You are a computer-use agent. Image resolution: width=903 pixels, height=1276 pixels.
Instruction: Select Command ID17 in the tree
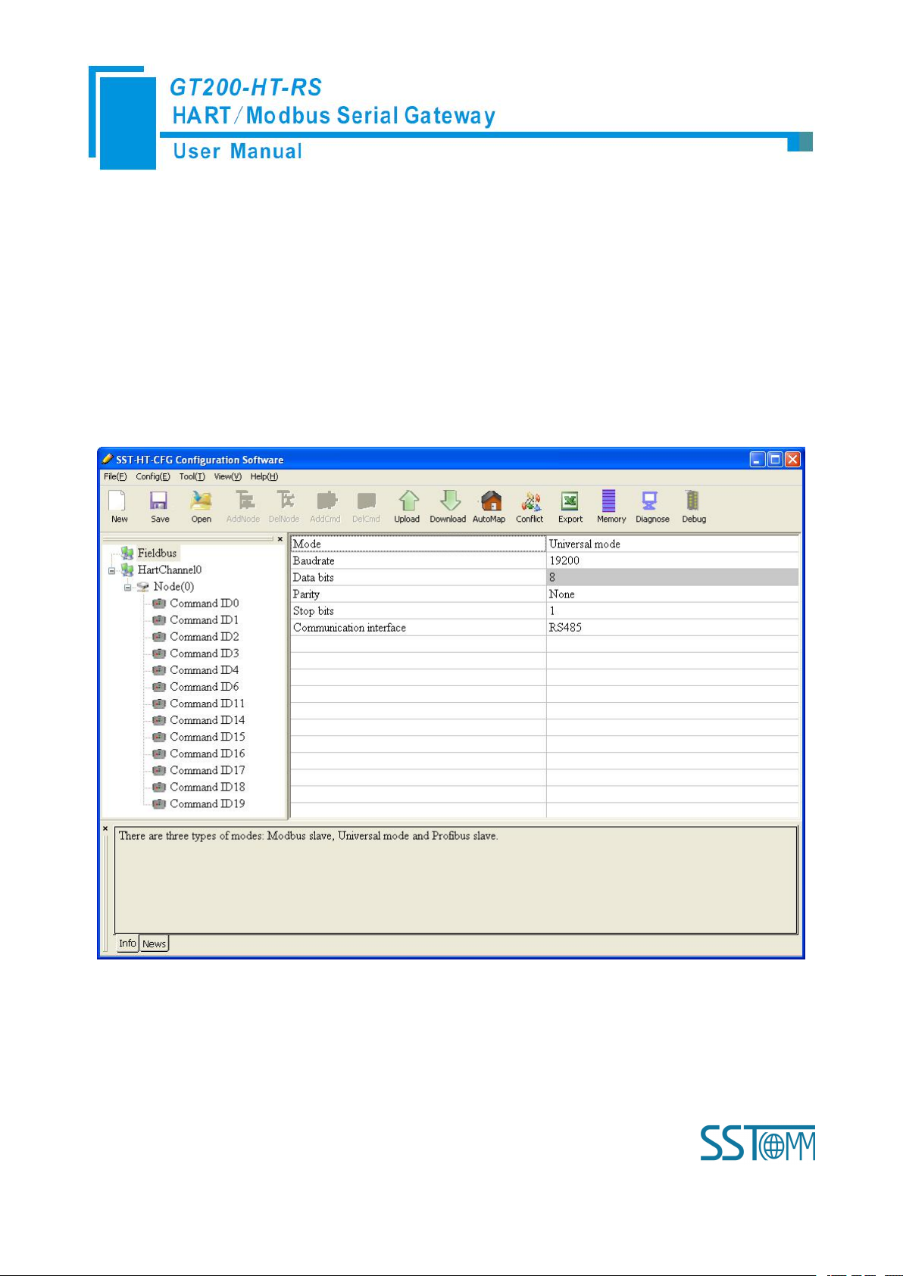point(208,770)
